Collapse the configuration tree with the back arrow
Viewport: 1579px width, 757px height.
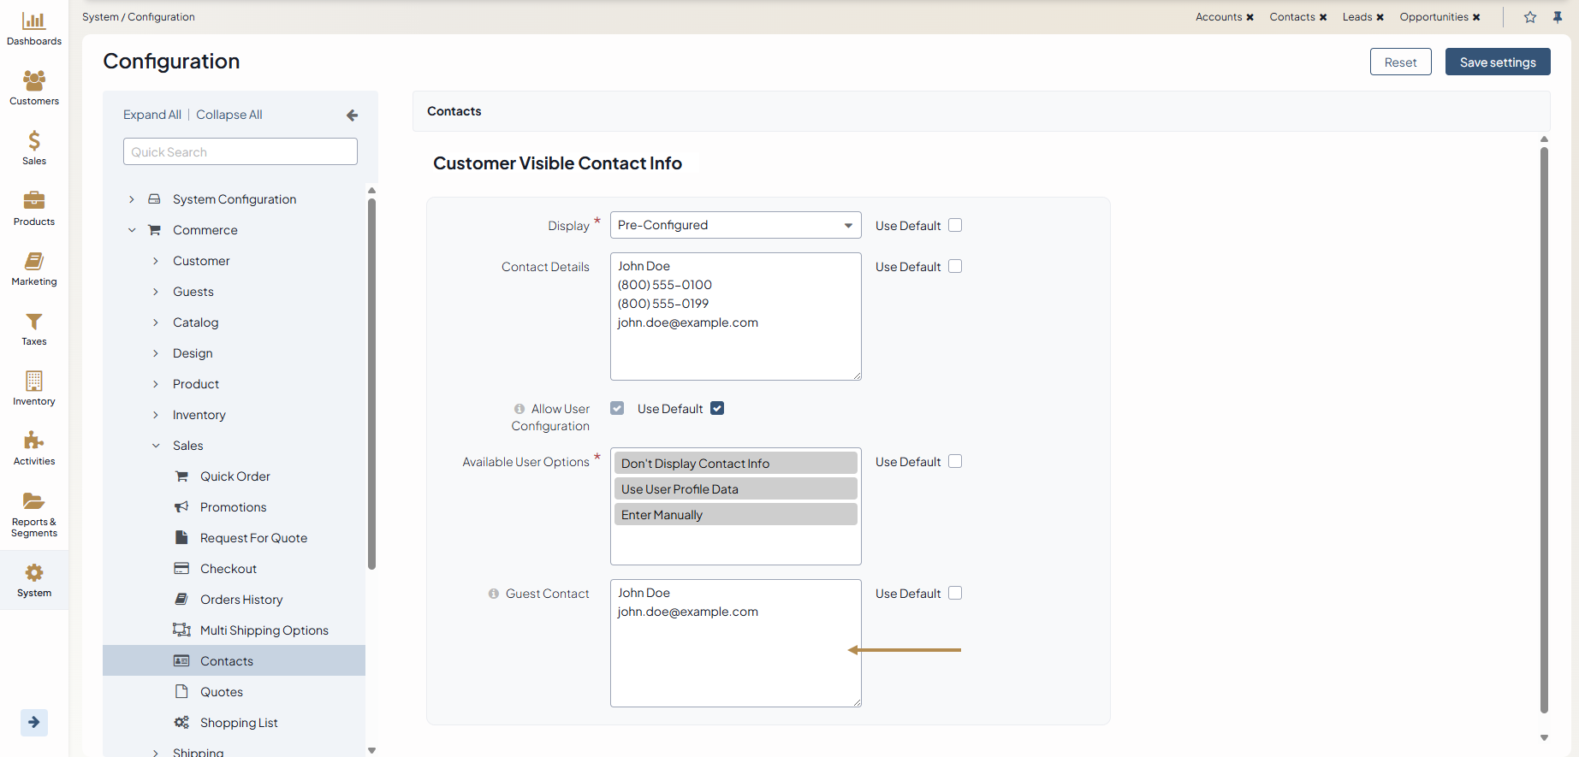tap(352, 115)
